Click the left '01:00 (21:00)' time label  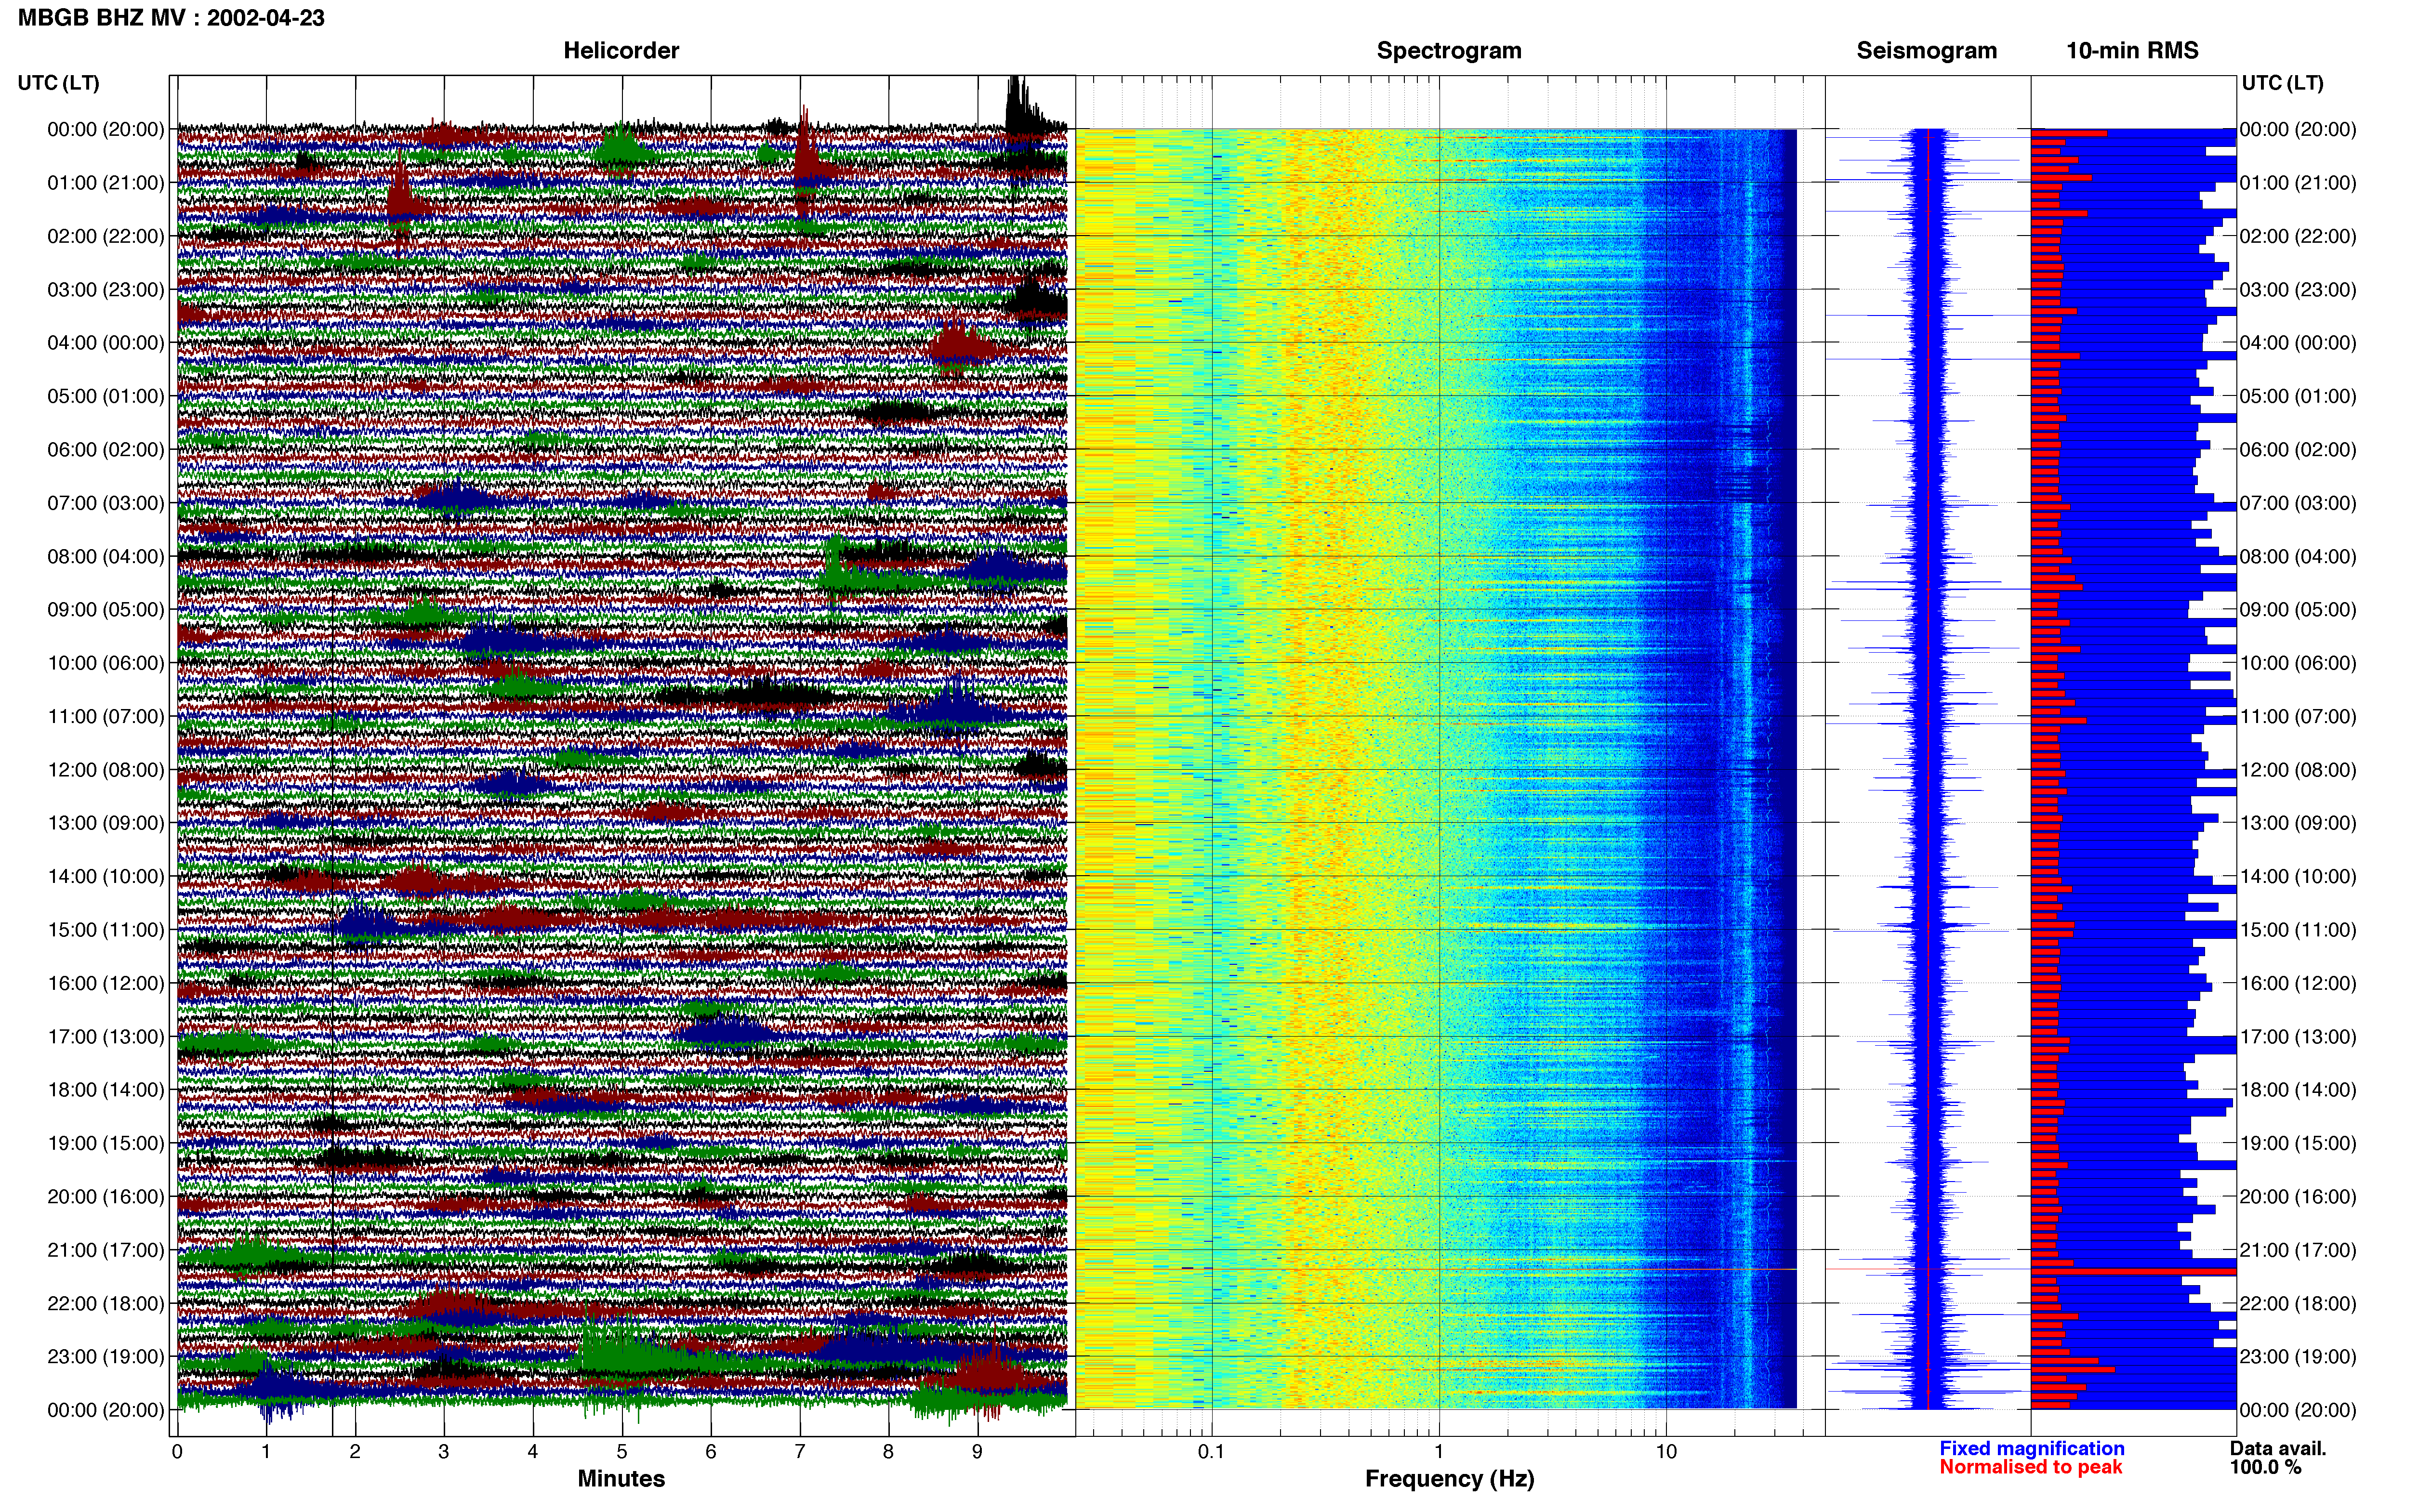[105, 183]
